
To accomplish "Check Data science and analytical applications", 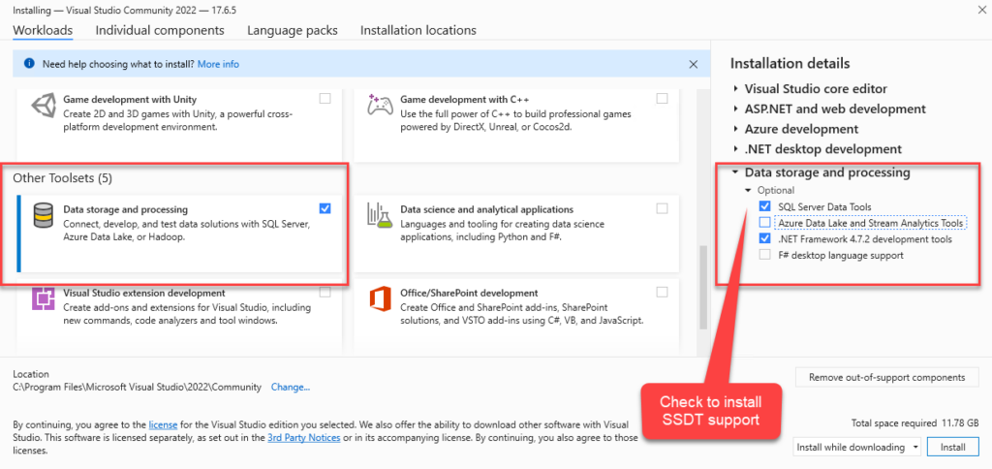I will (662, 208).
